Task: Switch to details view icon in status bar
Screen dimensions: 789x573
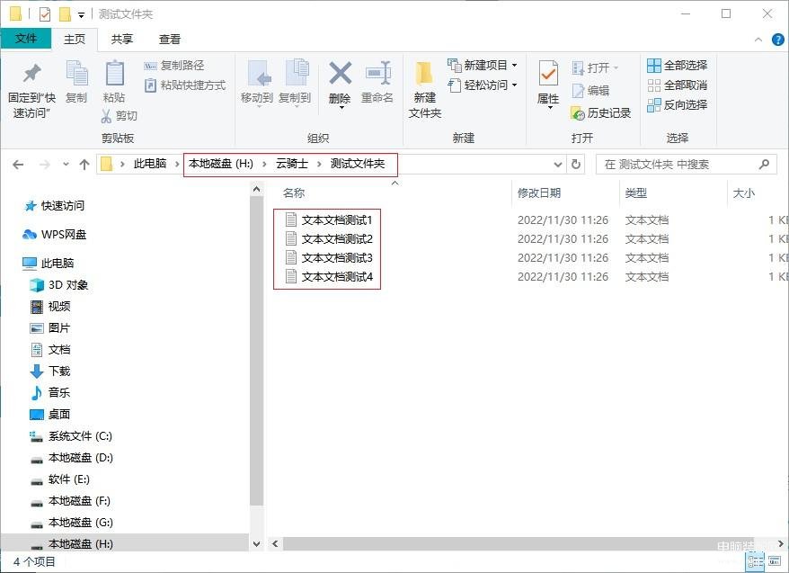Action: pos(755,561)
